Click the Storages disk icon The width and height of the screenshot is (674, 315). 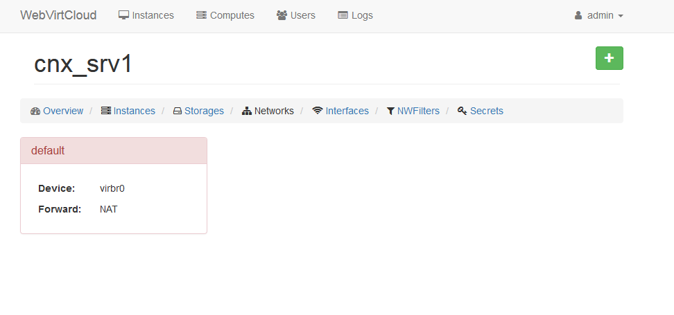pyautogui.click(x=178, y=111)
